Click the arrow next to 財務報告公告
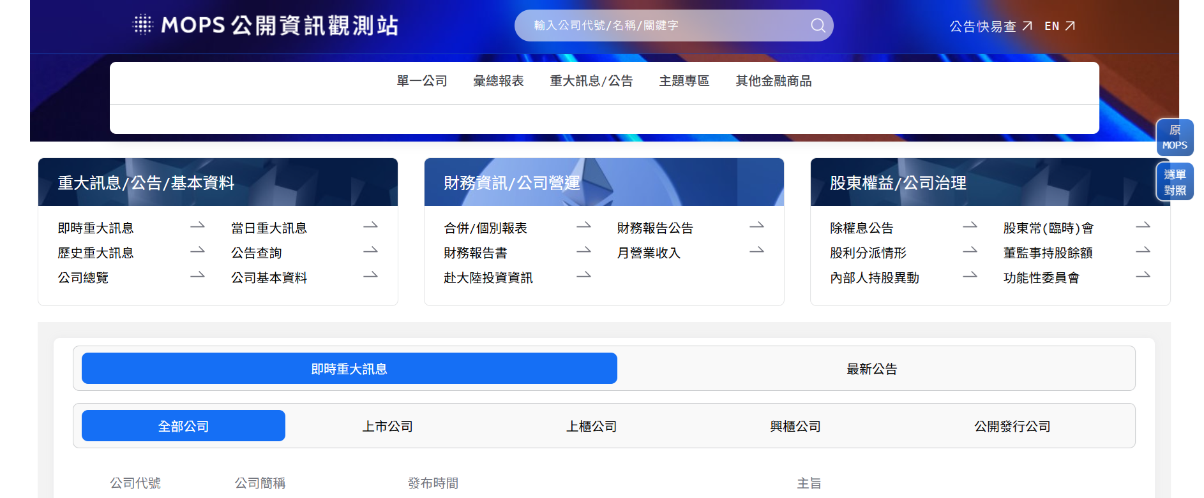 pos(757,226)
